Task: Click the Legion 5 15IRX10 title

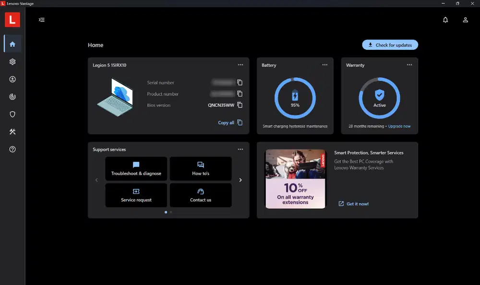Action: (x=109, y=65)
